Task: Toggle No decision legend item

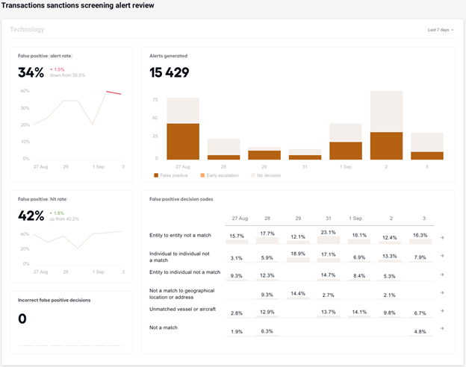Action: (266, 175)
